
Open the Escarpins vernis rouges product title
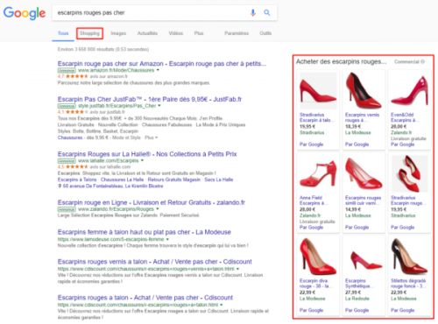point(362,117)
